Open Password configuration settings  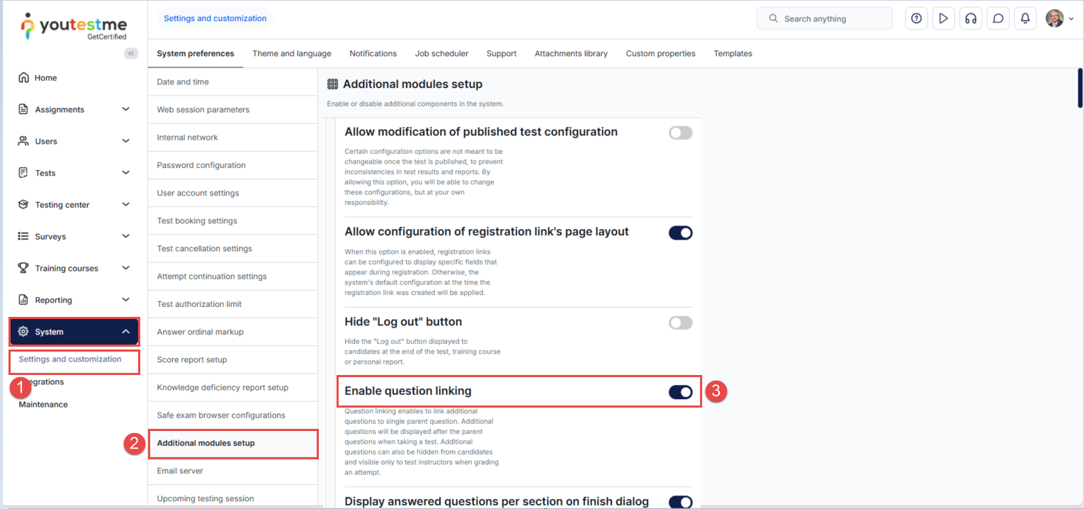(x=201, y=165)
